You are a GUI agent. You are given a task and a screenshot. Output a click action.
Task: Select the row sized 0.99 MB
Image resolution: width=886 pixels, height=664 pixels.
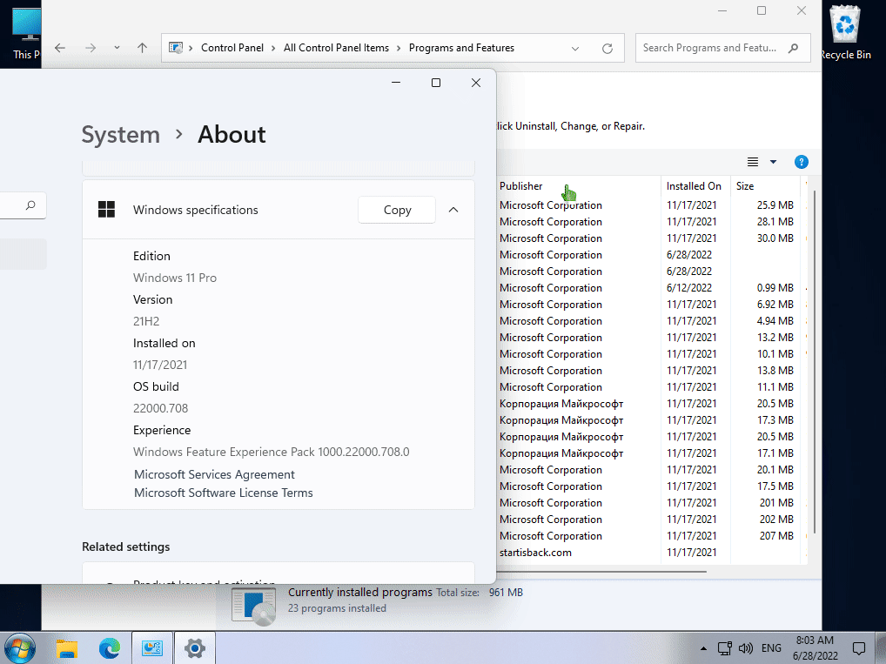[650, 288]
